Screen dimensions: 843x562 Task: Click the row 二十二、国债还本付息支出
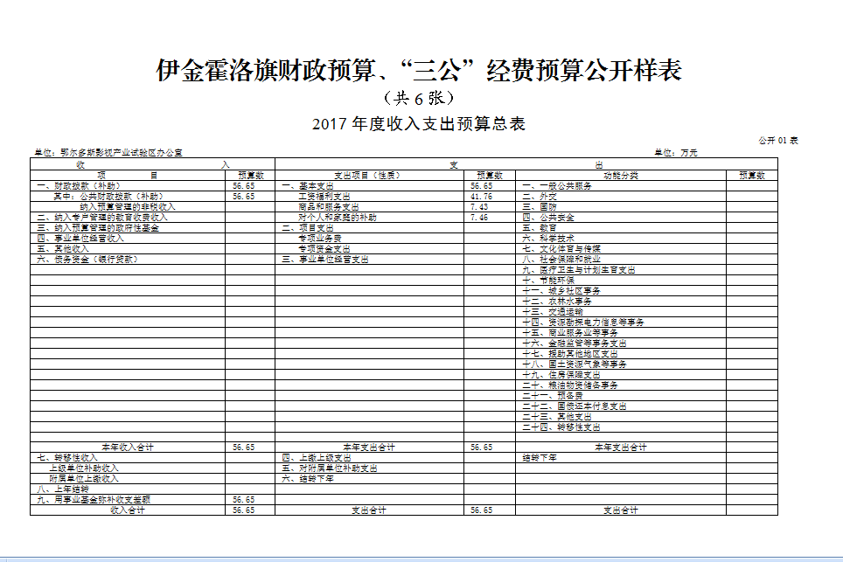point(620,406)
